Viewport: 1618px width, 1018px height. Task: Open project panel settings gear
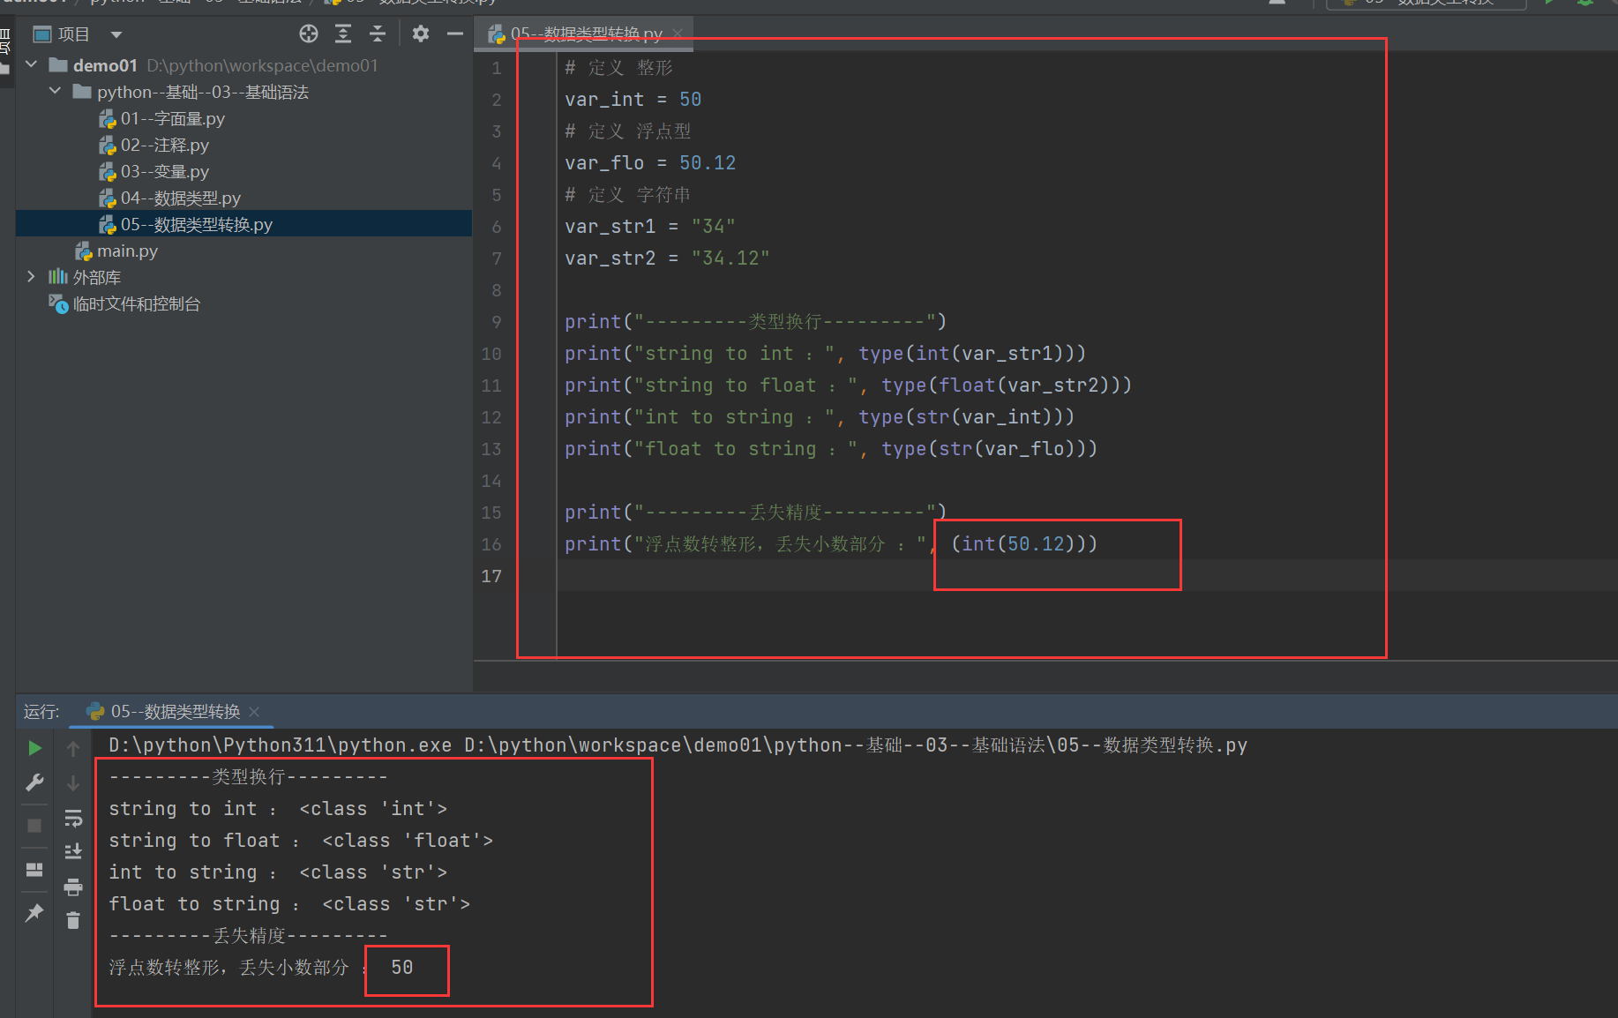[x=421, y=34]
